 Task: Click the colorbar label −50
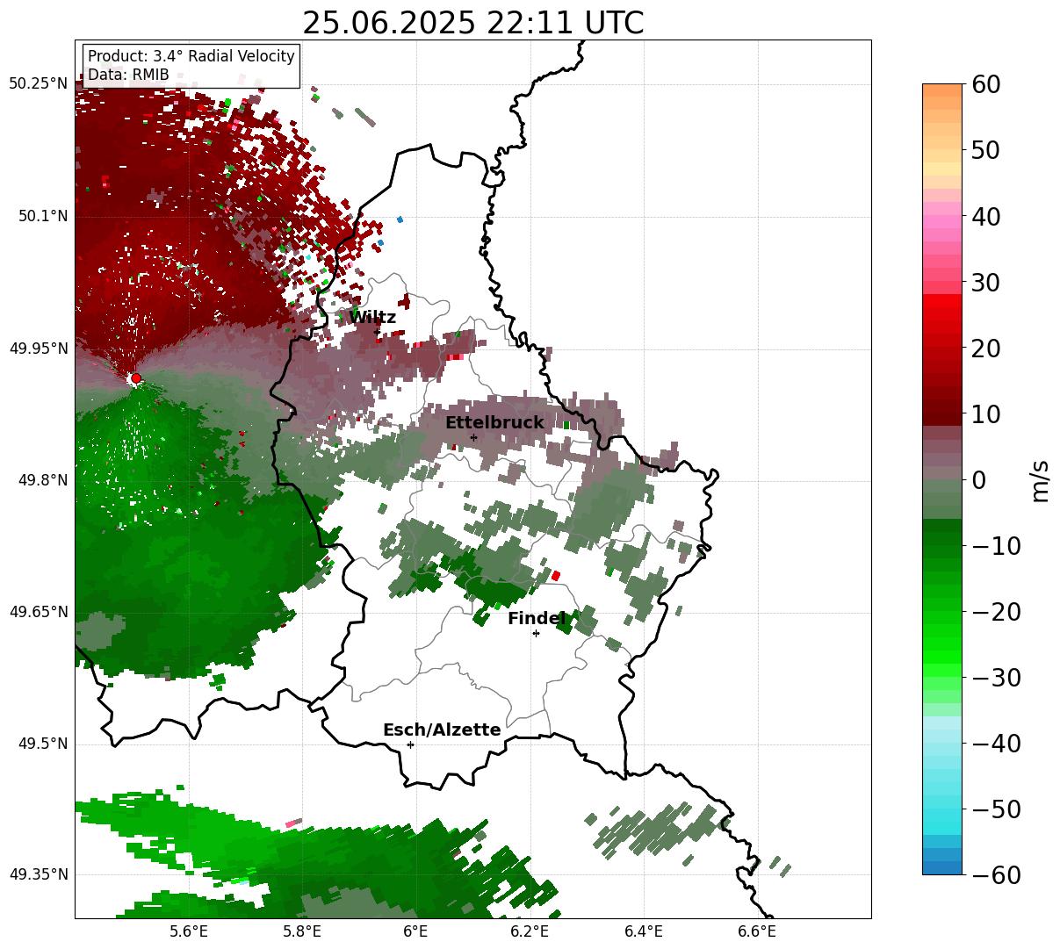[997, 809]
